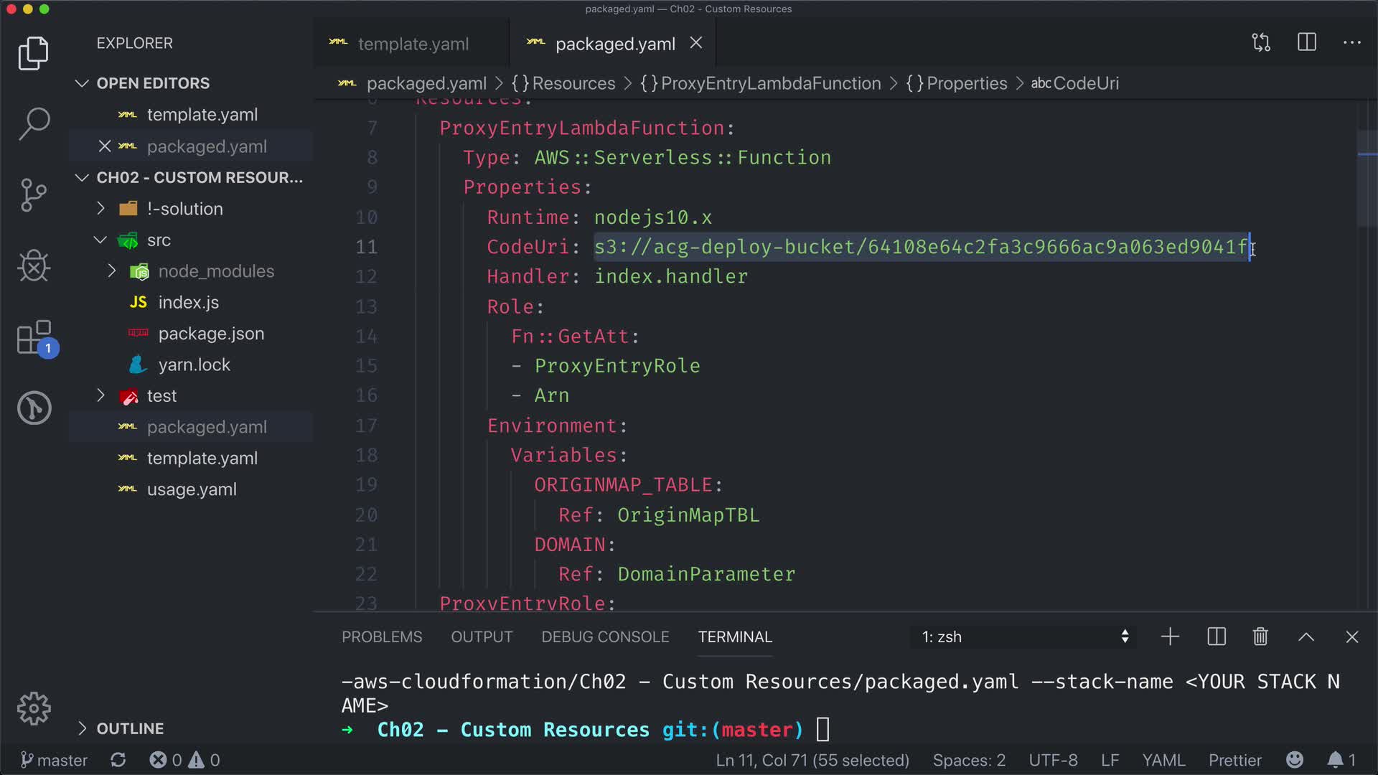Open the Search view in activity bar
The height and width of the screenshot is (775, 1378).
pos(34,123)
